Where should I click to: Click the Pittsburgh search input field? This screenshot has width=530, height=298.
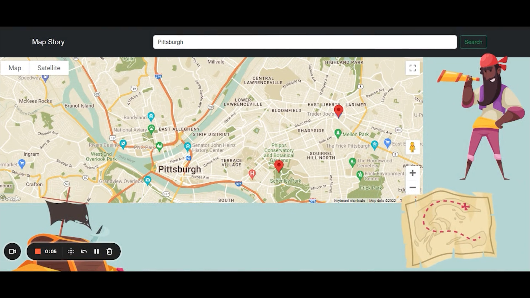click(305, 42)
